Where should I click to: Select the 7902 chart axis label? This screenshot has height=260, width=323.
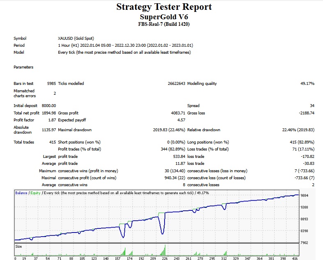tap(305, 243)
